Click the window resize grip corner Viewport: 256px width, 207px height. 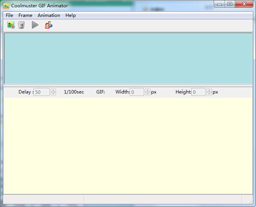[251, 202]
